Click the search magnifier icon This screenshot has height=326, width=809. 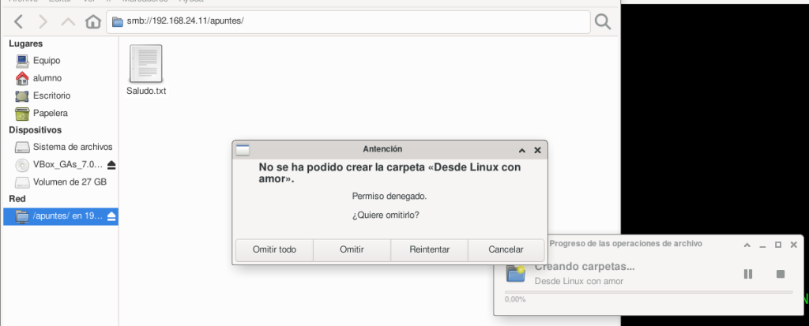[603, 21]
